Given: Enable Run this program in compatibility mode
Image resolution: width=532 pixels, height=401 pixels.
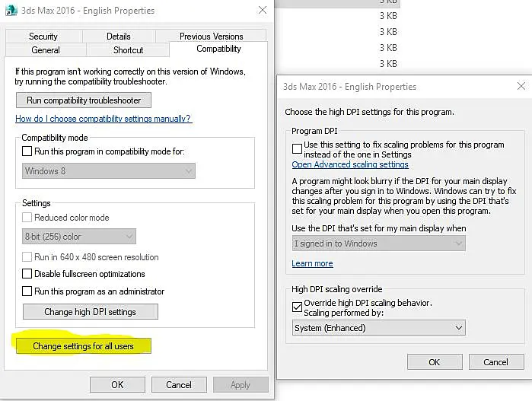Looking at the screenshot, I should 27,151.
